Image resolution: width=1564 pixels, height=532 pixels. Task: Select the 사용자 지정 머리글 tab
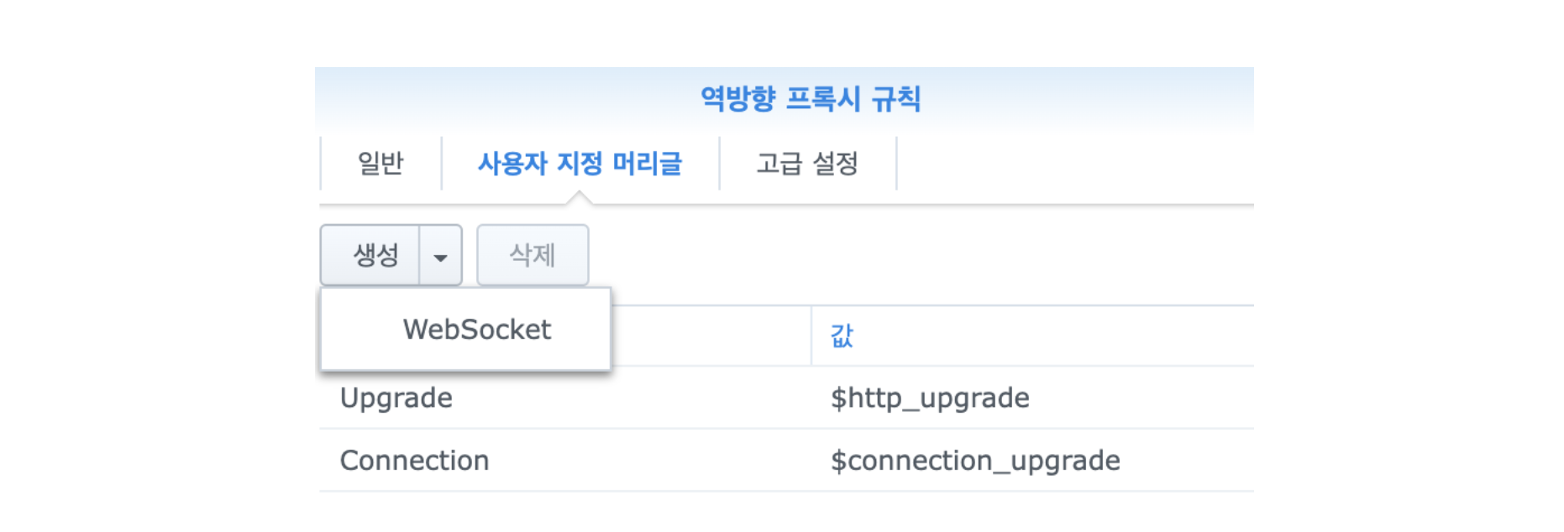[580, 163]
